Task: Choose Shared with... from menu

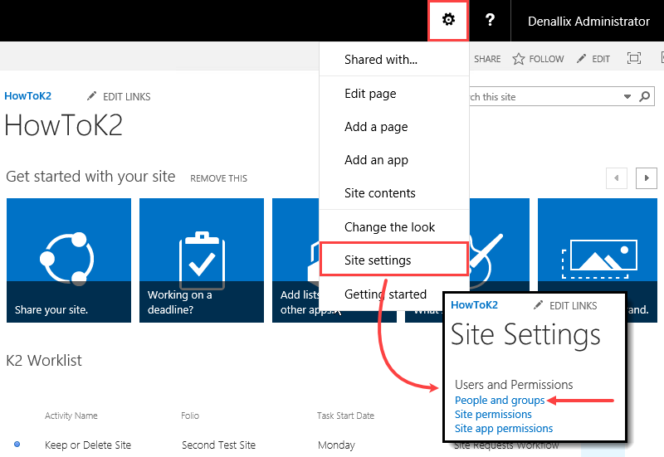Action: pos(393,59)
